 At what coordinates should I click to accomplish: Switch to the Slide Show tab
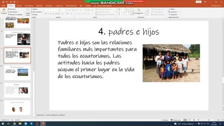[59, 6]
